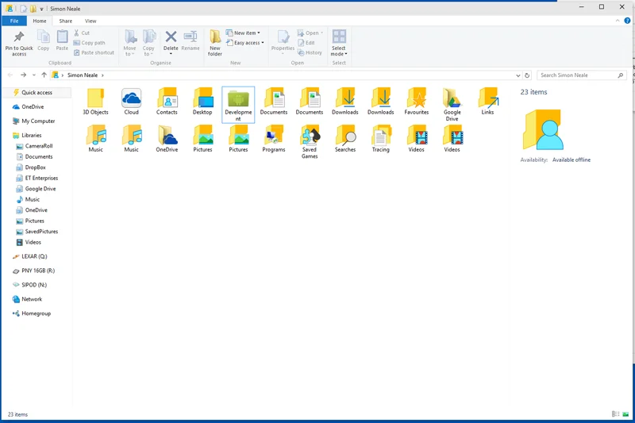Switch to the Home ribbon tab
The width and height of the screenshot is (635, 423).
(39, 21)
